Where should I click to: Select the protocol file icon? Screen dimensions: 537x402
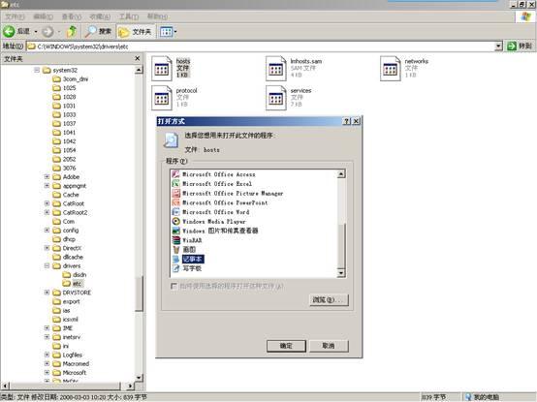point(162,98)
